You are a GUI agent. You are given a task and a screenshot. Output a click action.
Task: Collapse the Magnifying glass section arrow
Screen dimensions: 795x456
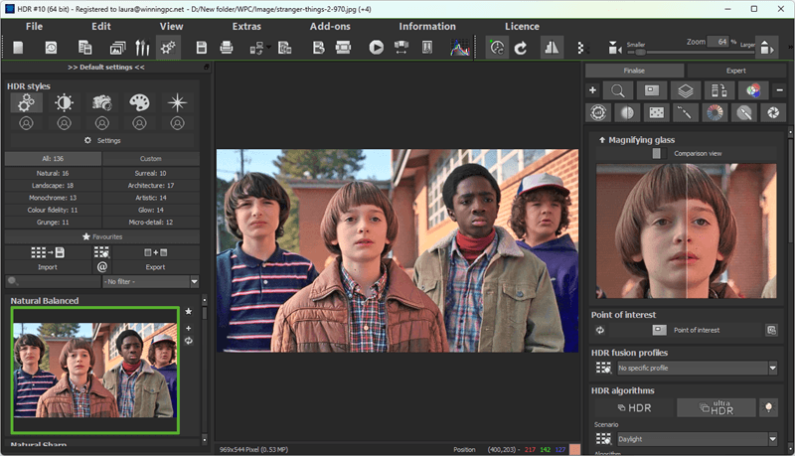pyautogui.click(x=602, y=140)
